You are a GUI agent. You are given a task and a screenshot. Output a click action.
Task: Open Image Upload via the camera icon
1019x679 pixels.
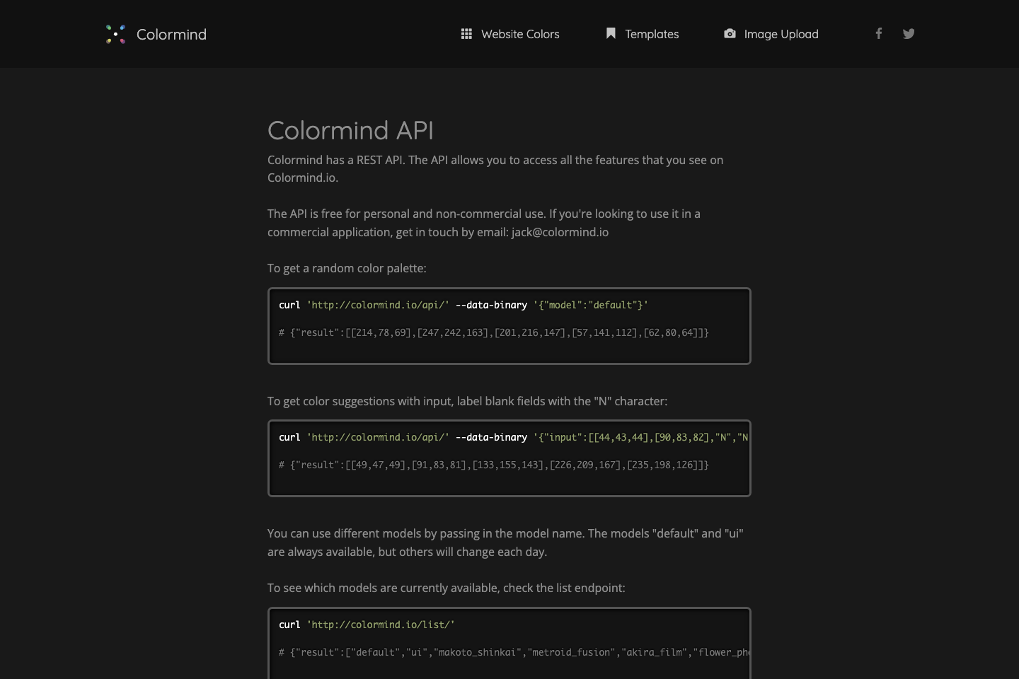[730, 33]
